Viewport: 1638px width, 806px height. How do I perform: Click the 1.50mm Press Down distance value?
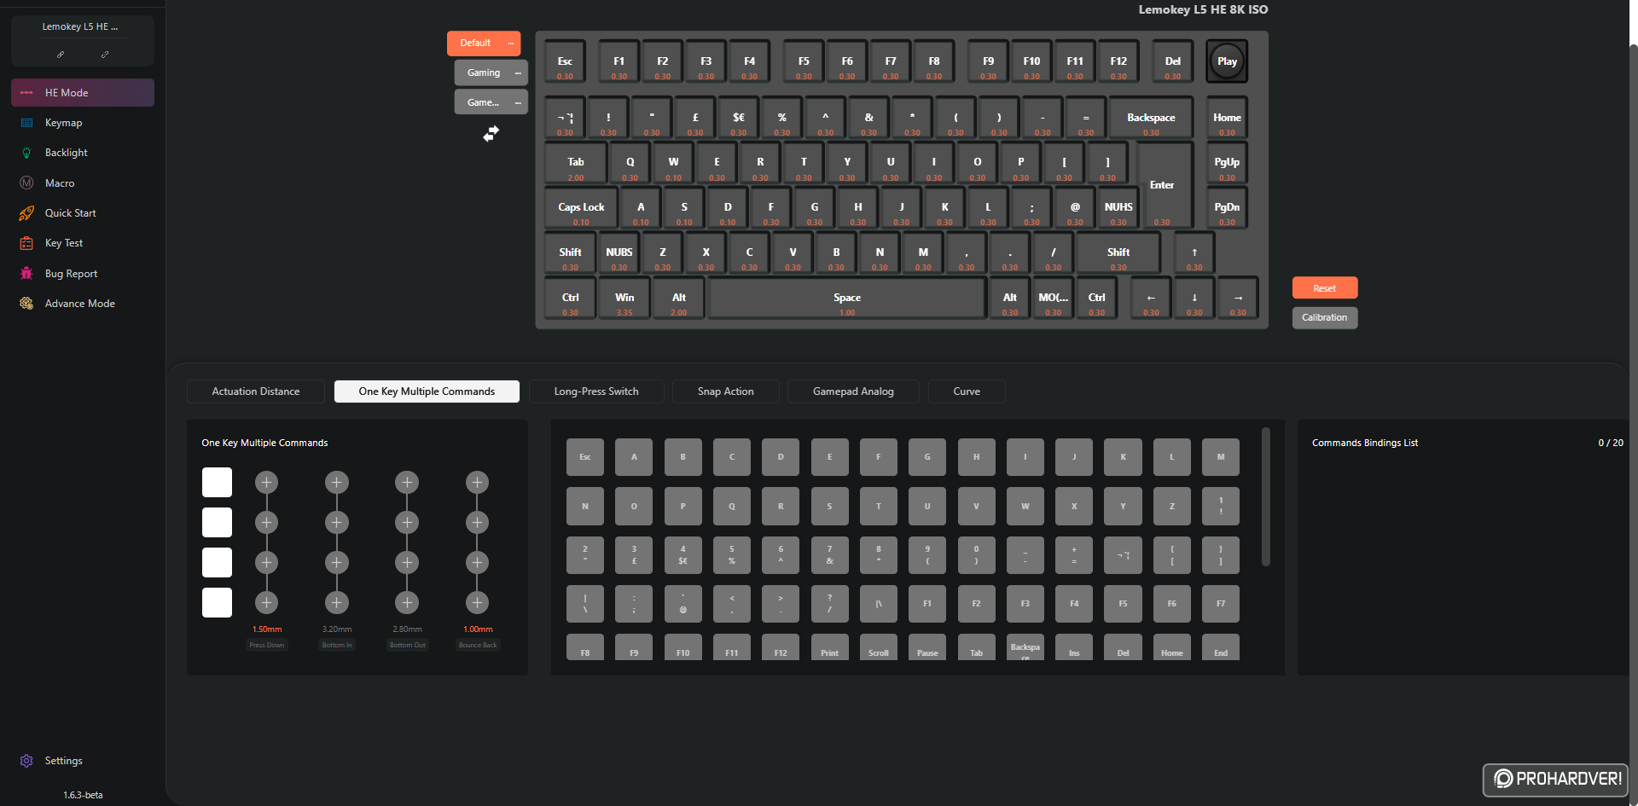(267, 629)
